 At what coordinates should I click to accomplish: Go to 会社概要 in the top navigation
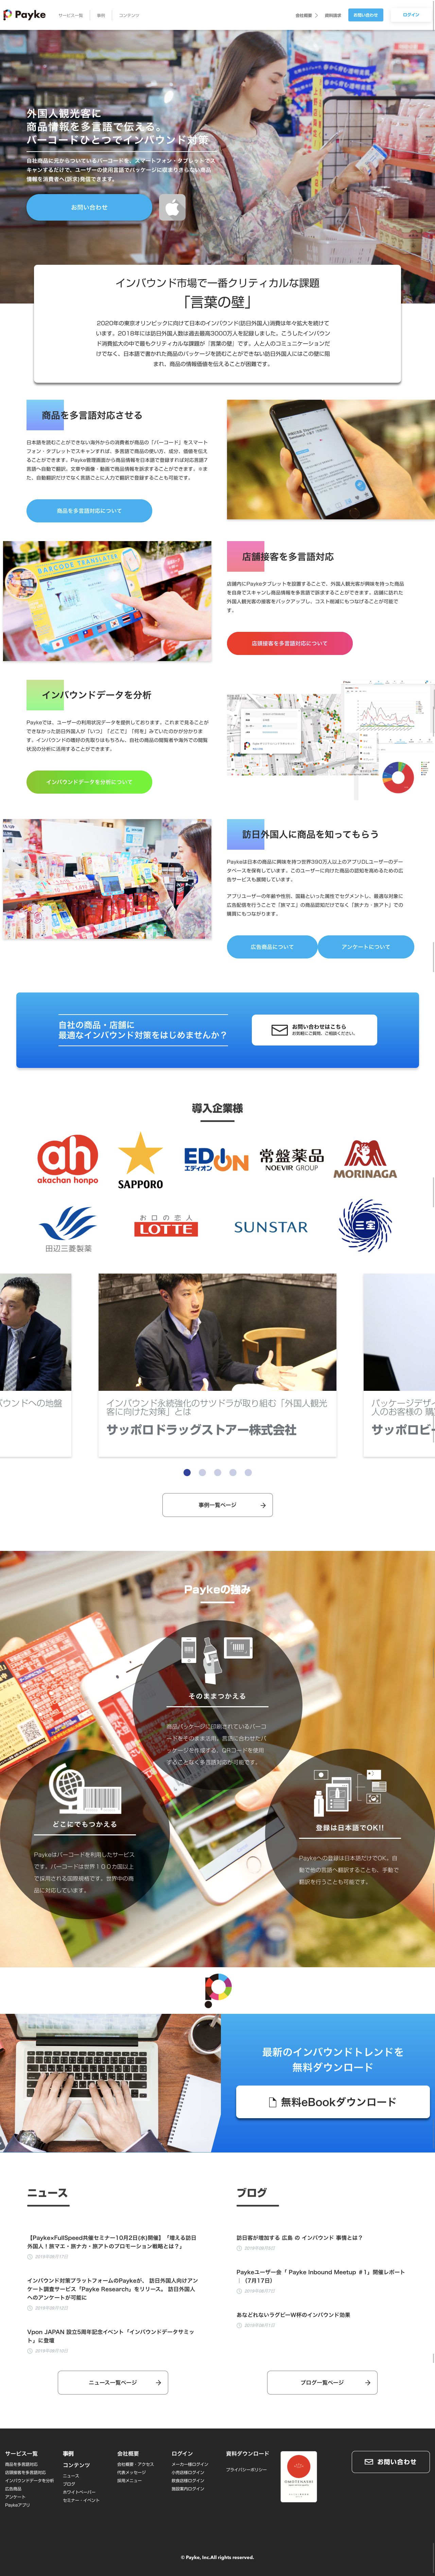click(x=303, y=15)
